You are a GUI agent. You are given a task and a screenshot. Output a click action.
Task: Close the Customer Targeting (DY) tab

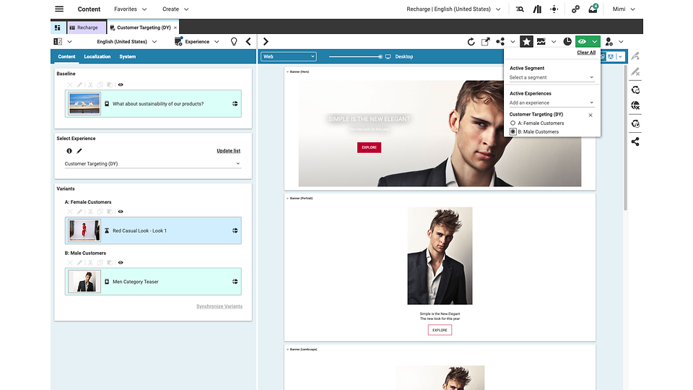(175, 27)
